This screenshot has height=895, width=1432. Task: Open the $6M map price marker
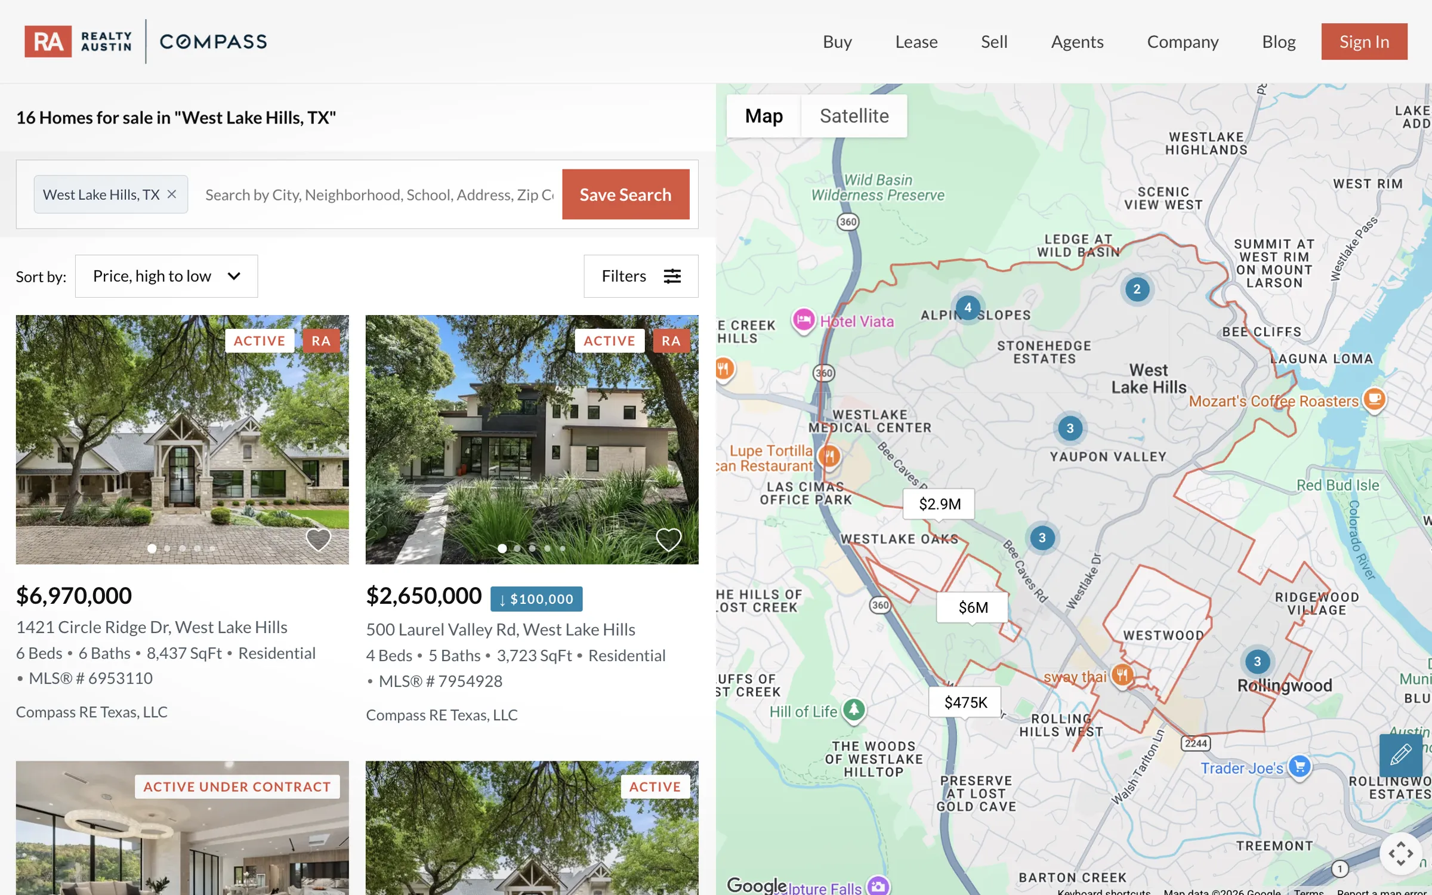point(973,607)
